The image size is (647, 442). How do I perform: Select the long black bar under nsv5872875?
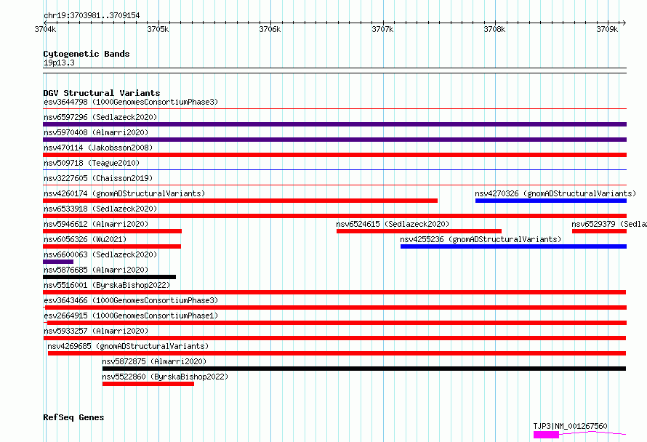(x=364, y=369)
